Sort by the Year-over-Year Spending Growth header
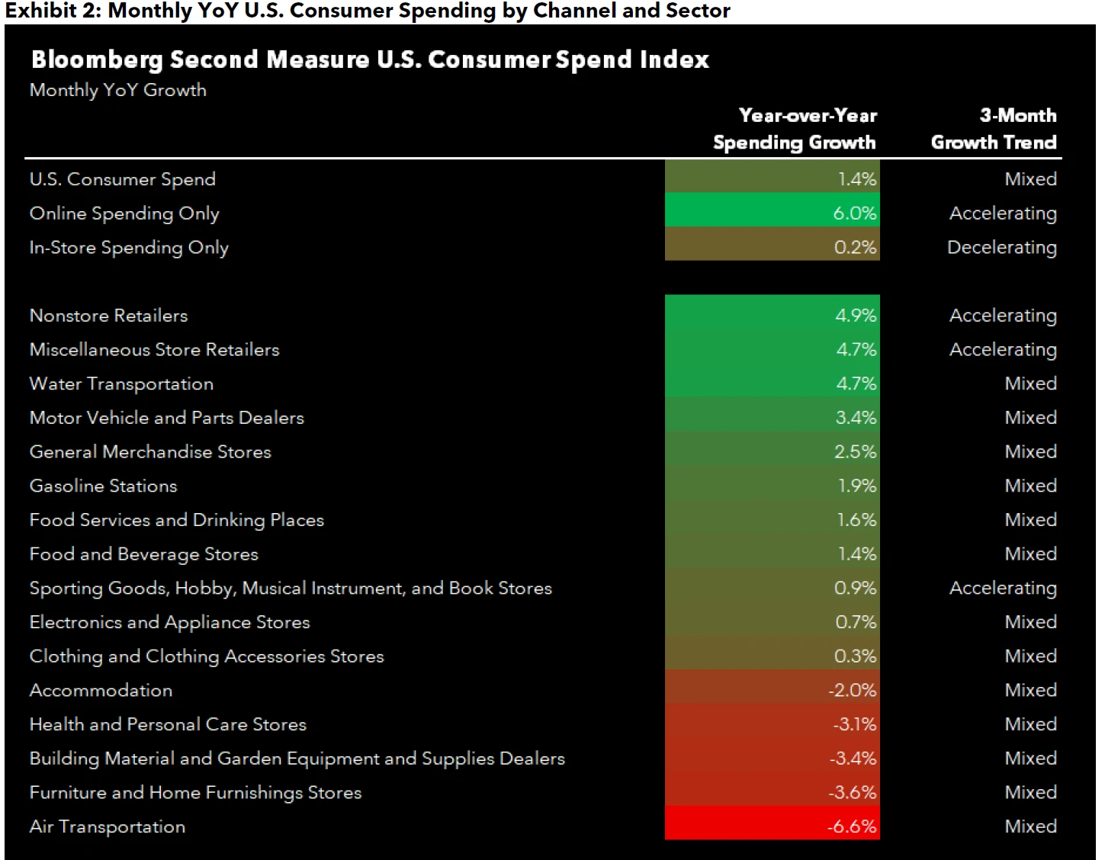The image size is (1105, 860). click(794, 129)
